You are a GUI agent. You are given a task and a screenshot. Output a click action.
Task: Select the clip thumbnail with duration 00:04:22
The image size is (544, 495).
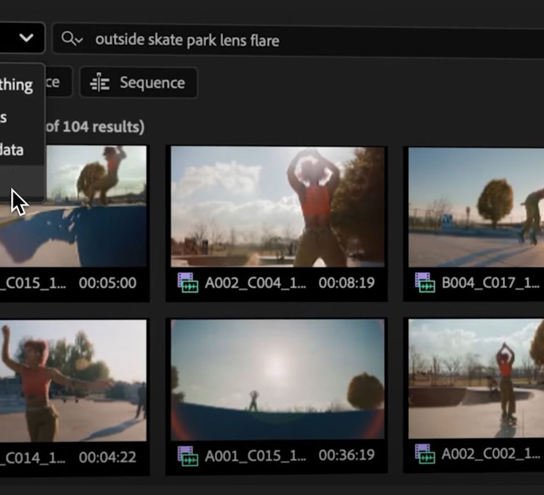point(73,380)
